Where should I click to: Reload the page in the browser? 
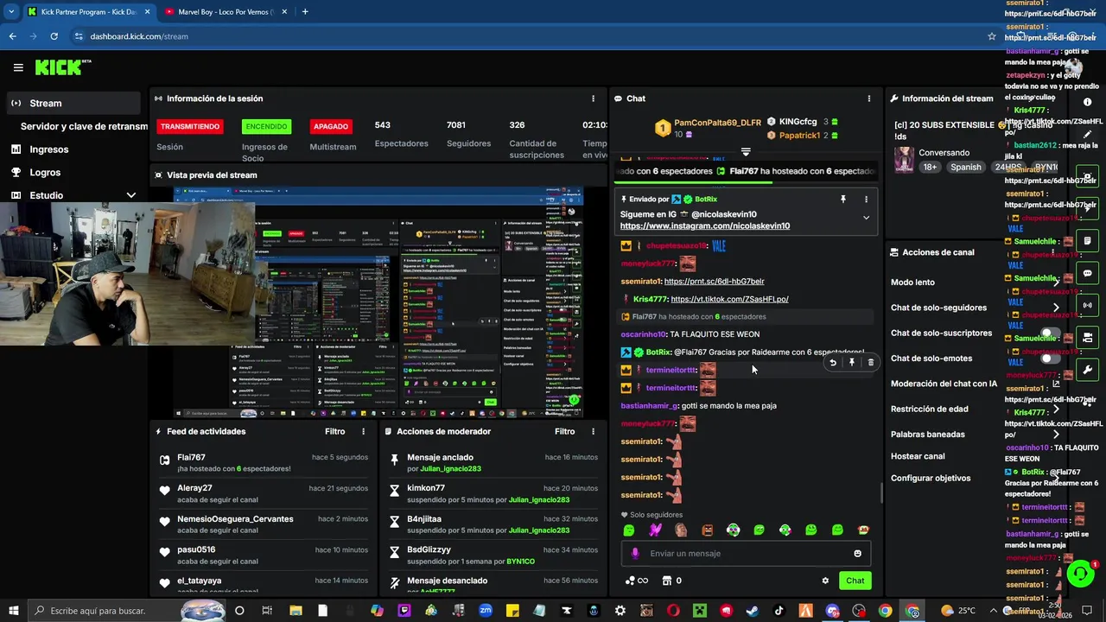pyautogui.click(x=54, y=36)
